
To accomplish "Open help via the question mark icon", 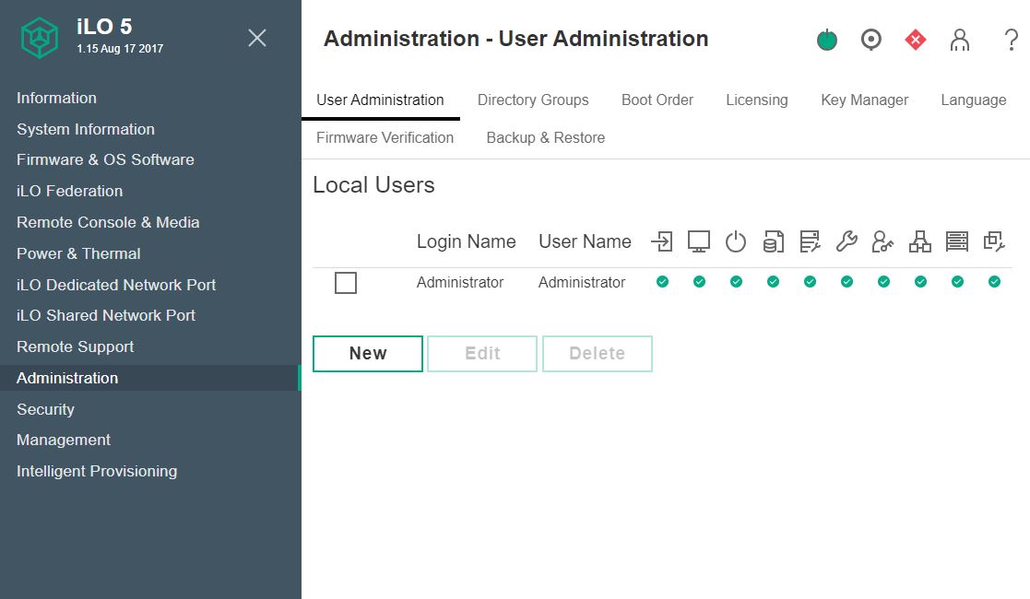I will coord(1011,40).
